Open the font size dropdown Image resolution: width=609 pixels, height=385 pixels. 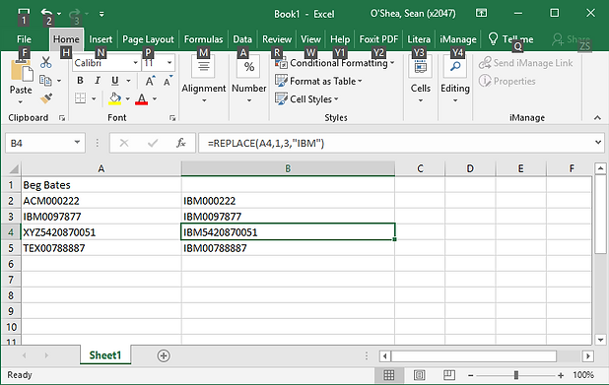(x=169, y=62)
